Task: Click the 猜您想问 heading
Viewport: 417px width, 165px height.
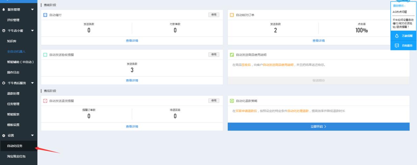Action: [x=399, y=6]
